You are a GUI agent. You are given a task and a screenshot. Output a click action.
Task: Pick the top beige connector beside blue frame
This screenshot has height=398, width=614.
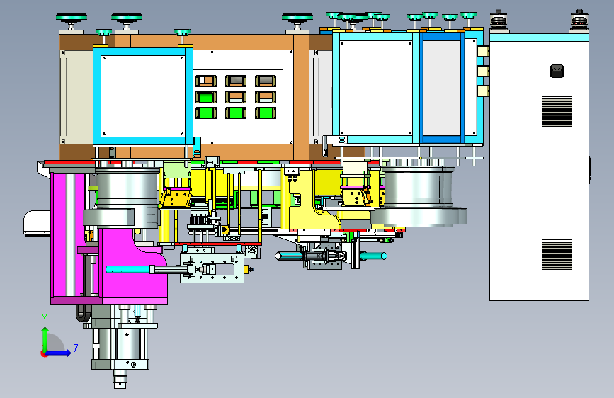(x=483, y=51)
